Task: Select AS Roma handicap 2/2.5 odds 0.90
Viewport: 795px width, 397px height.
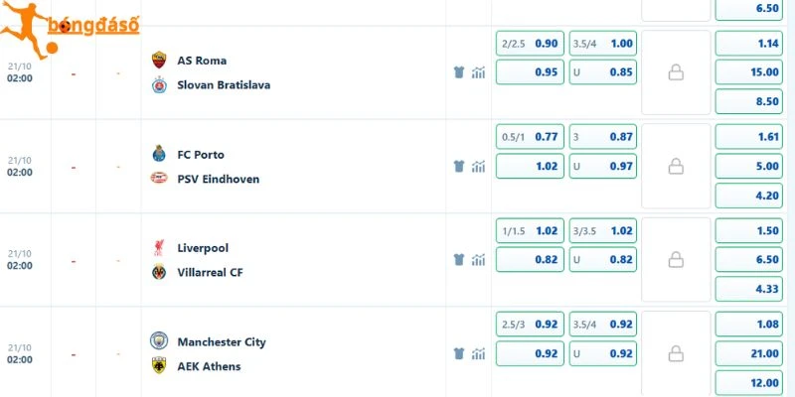Action: pos(530,44)
